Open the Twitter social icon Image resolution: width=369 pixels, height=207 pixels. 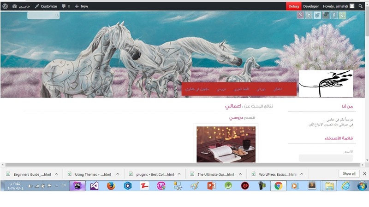[x=317, y=15]
